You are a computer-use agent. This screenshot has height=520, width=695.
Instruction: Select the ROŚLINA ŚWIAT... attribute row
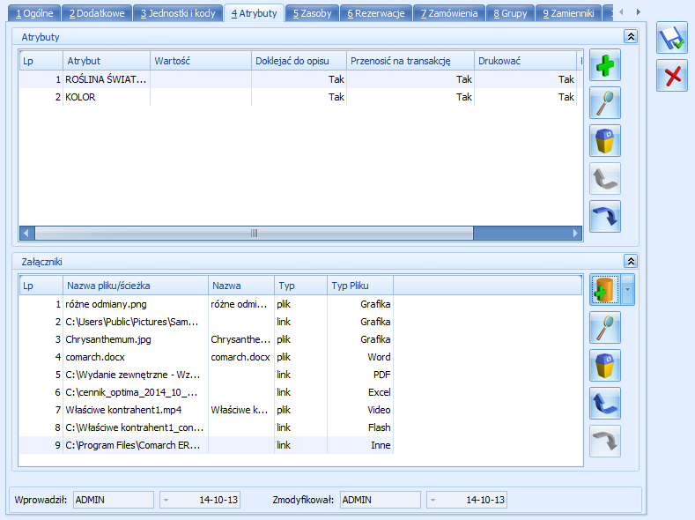(x=300, y=79)
